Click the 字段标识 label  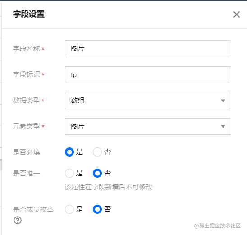coord(26,74)
